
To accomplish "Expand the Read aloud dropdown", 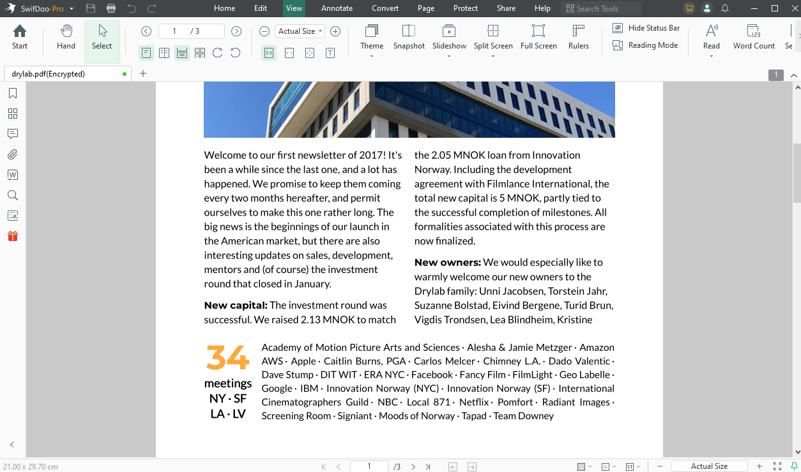I will pos(712,56).
